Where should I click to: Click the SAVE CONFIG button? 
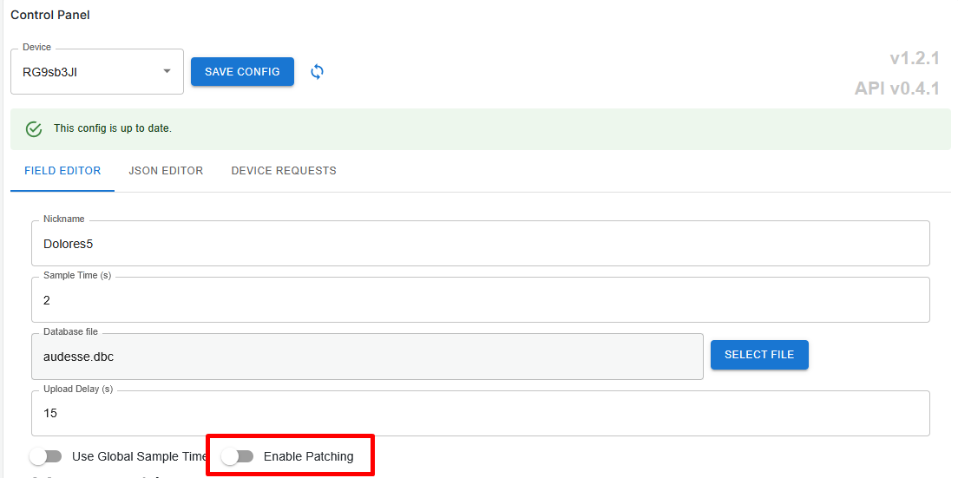pyautogui.click(x=243, y=72)
